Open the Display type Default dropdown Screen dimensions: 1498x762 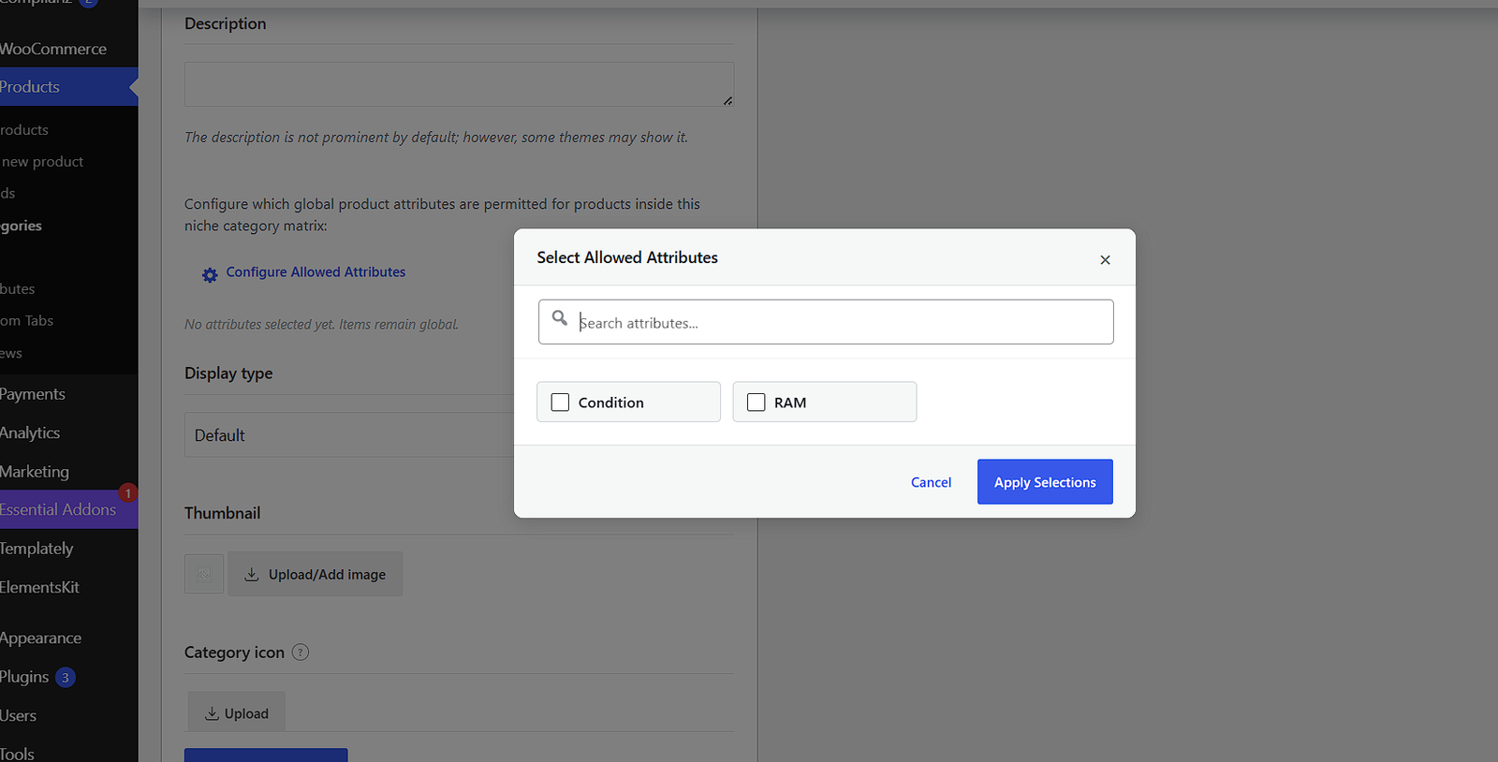(x=349, y=434)
